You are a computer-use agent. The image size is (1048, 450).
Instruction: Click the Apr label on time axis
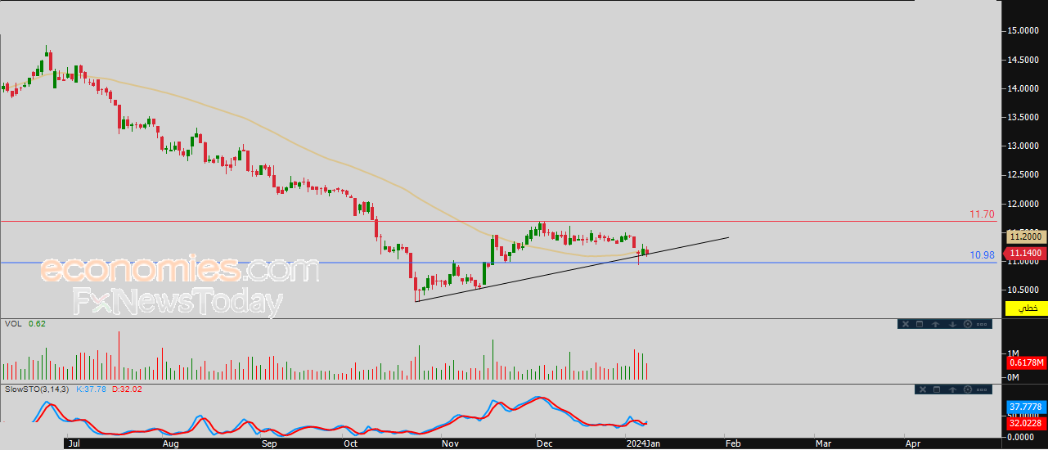(913, 443)
